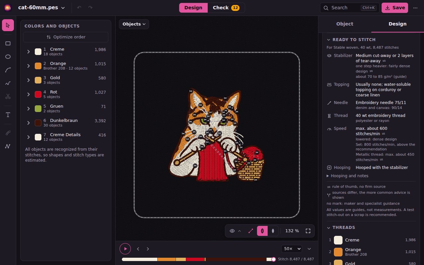Open the cat-60mm.pes file dropdown
424x265 pixels.
pos(41,8)
